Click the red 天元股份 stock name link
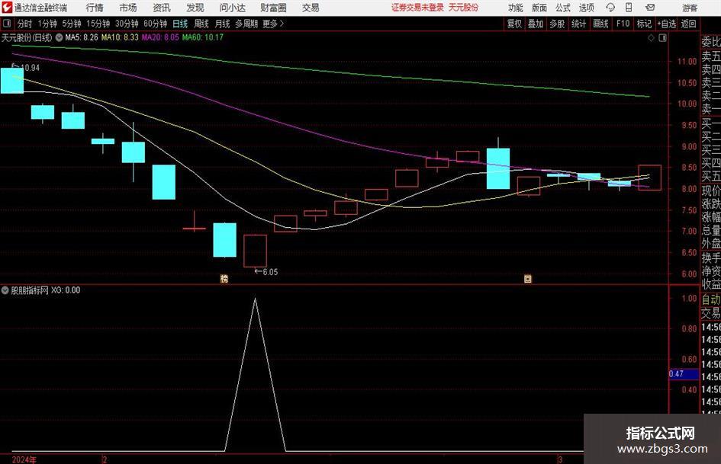The height and width of the screenshot is (464, 721). pyautogui.click(x=463, y=8)
